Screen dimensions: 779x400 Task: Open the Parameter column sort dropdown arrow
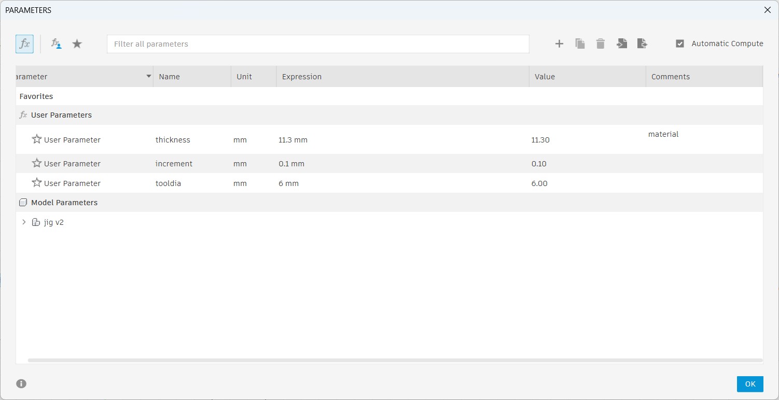click(149, 77)
